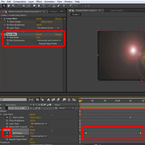Choose the Eraser tool
Viewport: 145px width, 145px height.
point(59,6)
